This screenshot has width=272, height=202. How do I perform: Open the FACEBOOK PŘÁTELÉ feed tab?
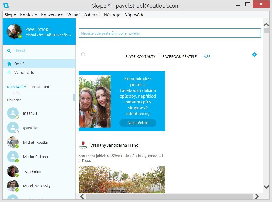[179, 56]
